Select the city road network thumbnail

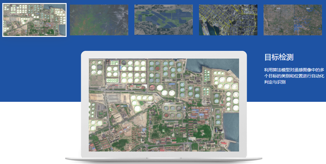228,20
